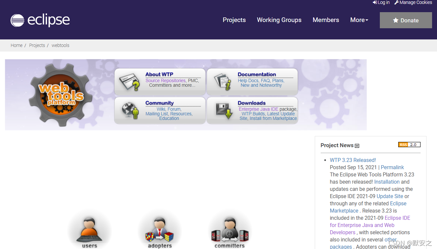
Task: Open the Help Docs link
Action: point(248,80)
